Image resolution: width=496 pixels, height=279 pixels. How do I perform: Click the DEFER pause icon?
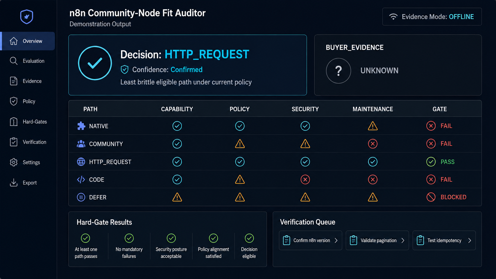coord(81,197)
